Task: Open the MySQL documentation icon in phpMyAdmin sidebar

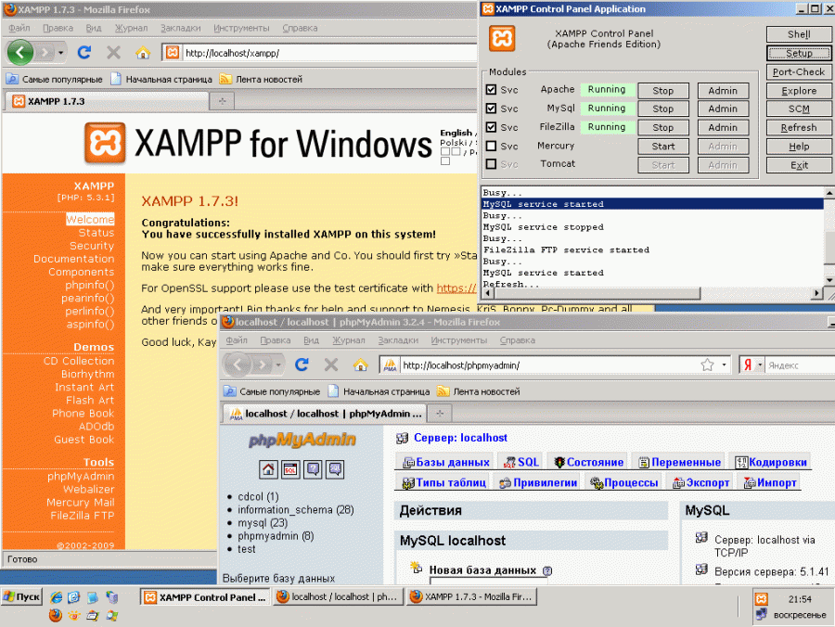Action: point(336,469)
